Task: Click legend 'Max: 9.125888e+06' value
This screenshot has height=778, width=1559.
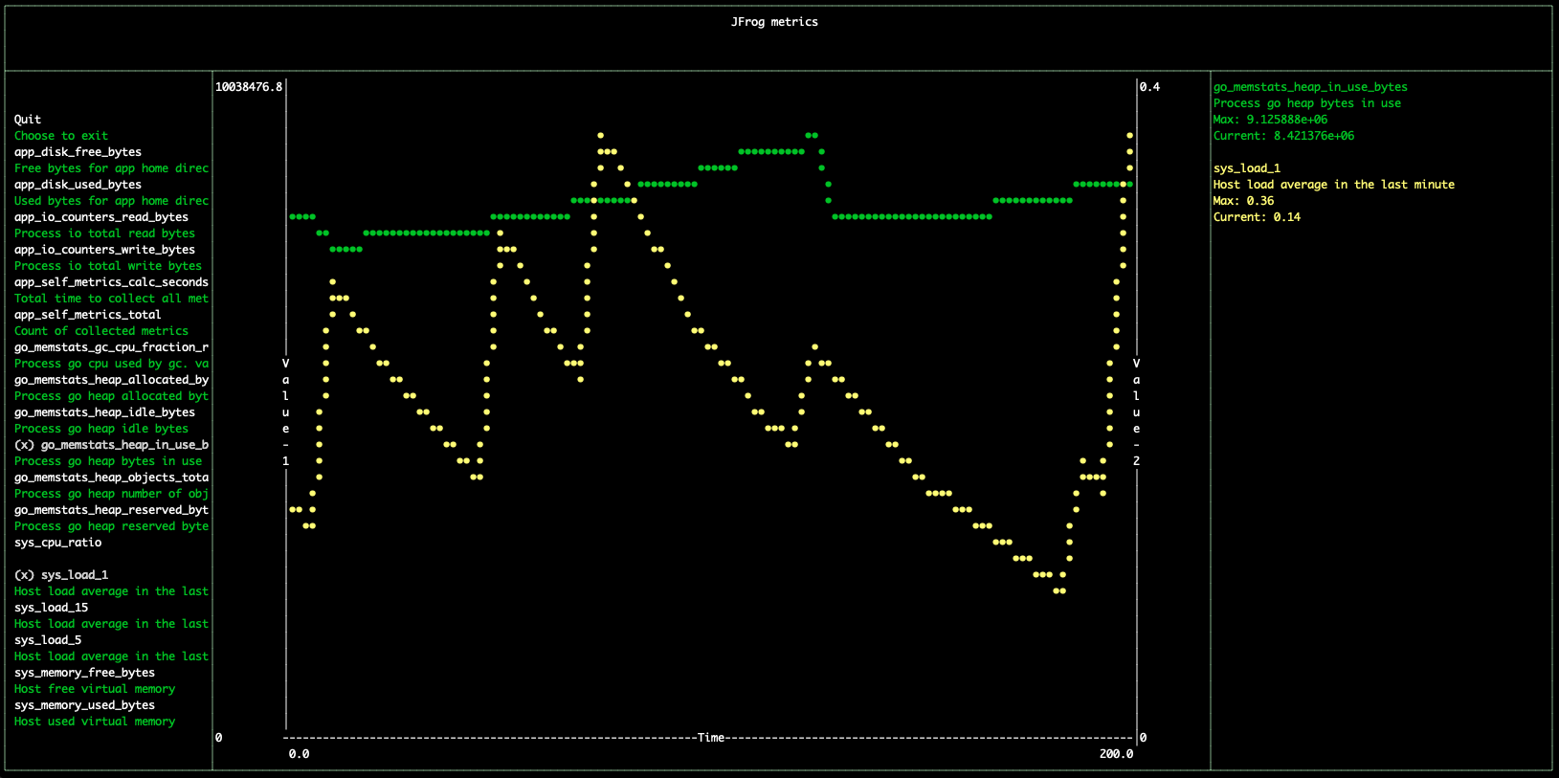Action: pyautogui.click(x=1270, y=120)
